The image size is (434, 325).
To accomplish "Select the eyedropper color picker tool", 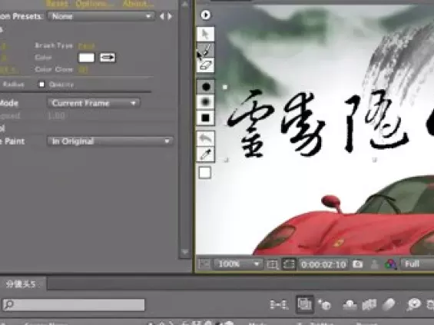I will pyautogui.click(x=205, y=154).
